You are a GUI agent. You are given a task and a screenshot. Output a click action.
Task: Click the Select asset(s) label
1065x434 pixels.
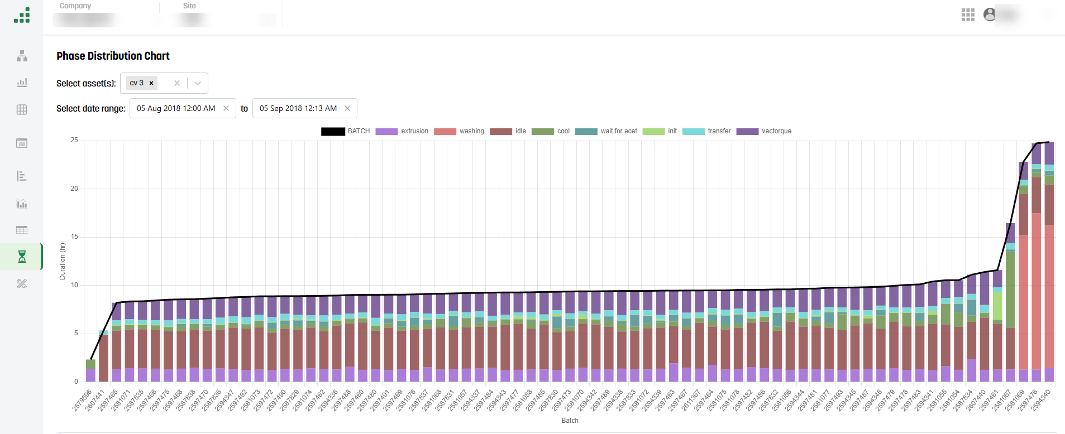[86, 83]
